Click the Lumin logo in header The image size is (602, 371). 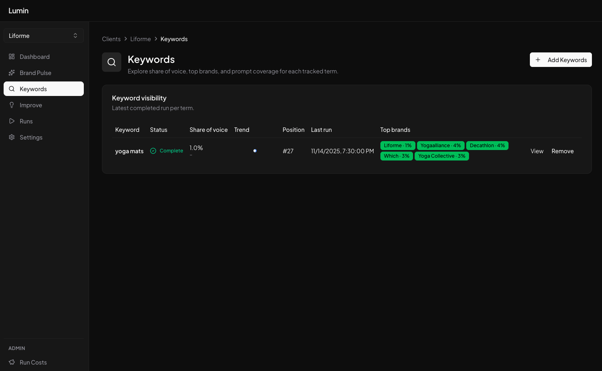pyautogui.click(x=19, y=11)
